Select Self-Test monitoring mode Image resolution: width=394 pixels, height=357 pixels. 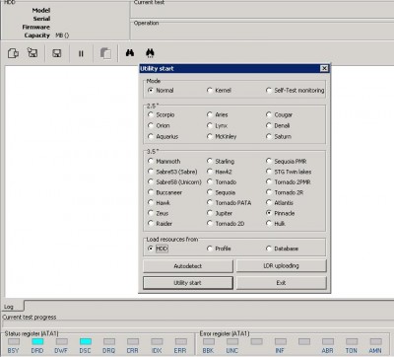[295, 90]
